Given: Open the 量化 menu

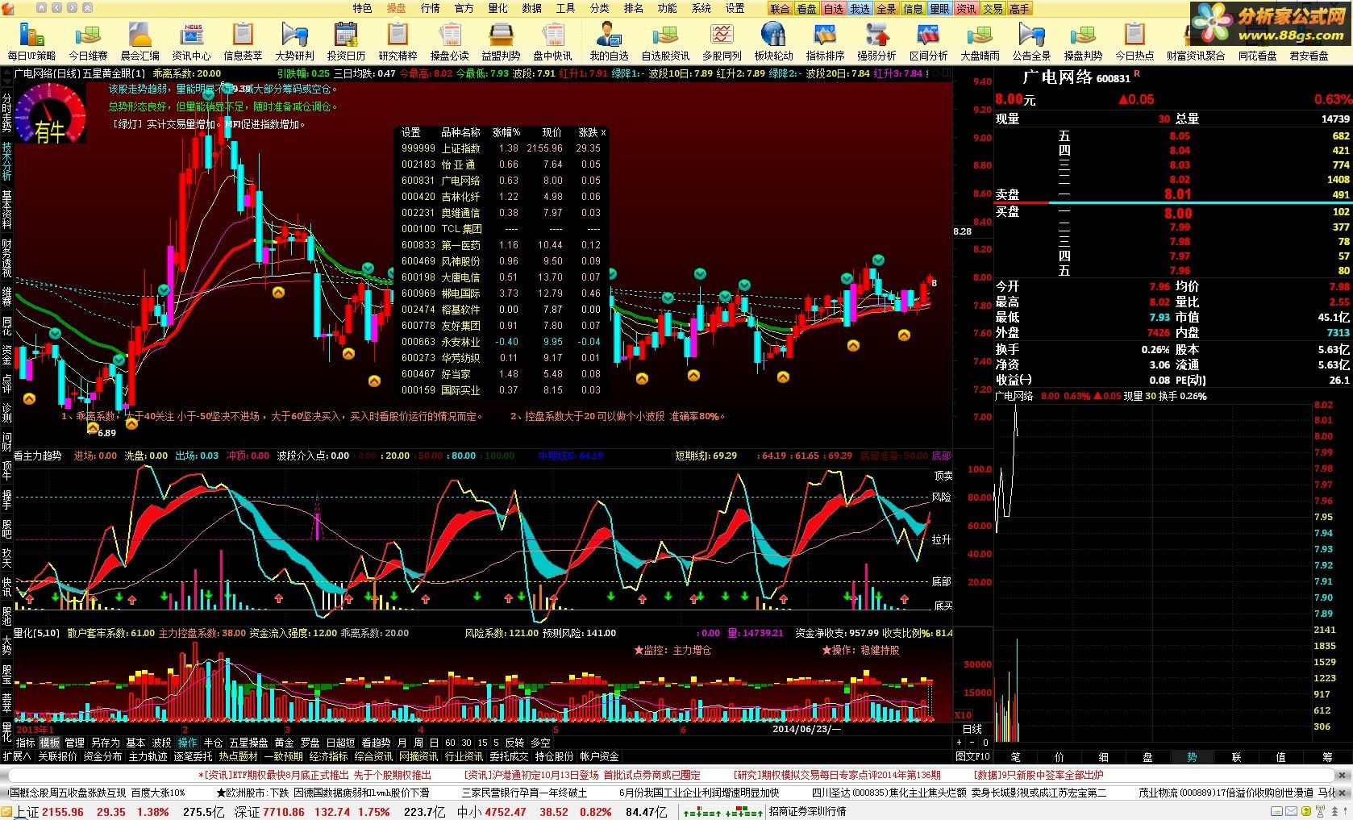Looking at the screenshot, I should 497,8.
